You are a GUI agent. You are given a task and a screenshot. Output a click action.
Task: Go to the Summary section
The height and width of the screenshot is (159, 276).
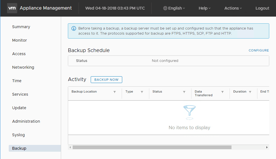coord(21,27)
